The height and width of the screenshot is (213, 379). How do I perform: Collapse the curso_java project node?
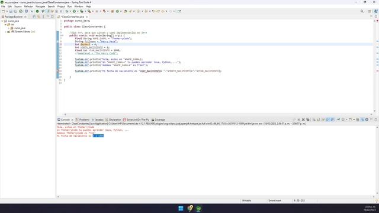[x=2, y=21]
